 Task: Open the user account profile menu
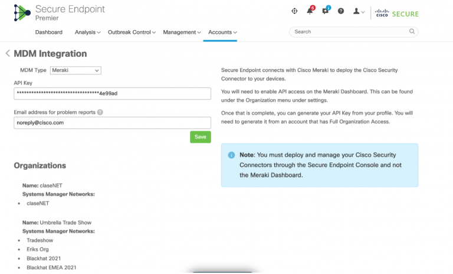[x=358, y=11]
